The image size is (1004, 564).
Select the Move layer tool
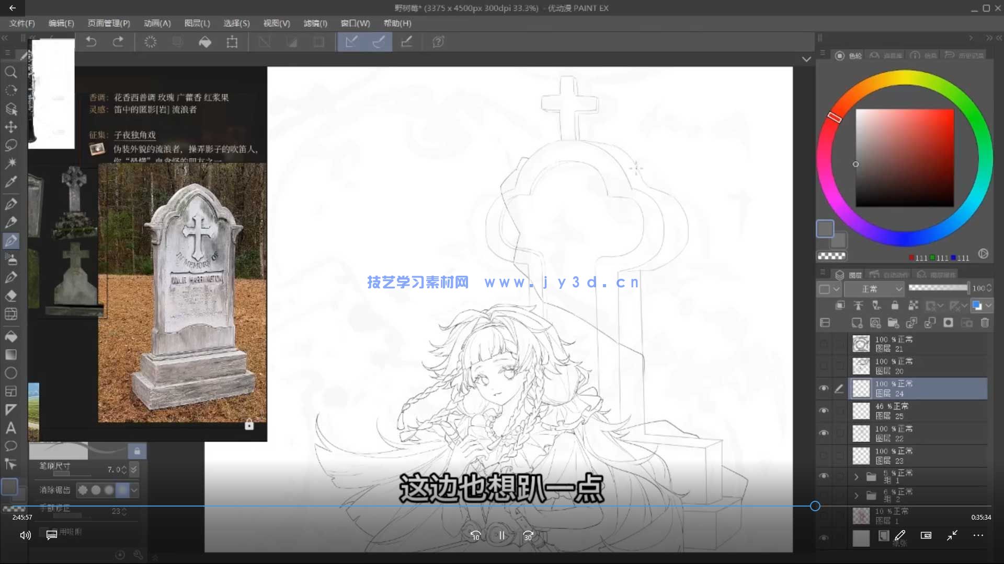(10, 127)
